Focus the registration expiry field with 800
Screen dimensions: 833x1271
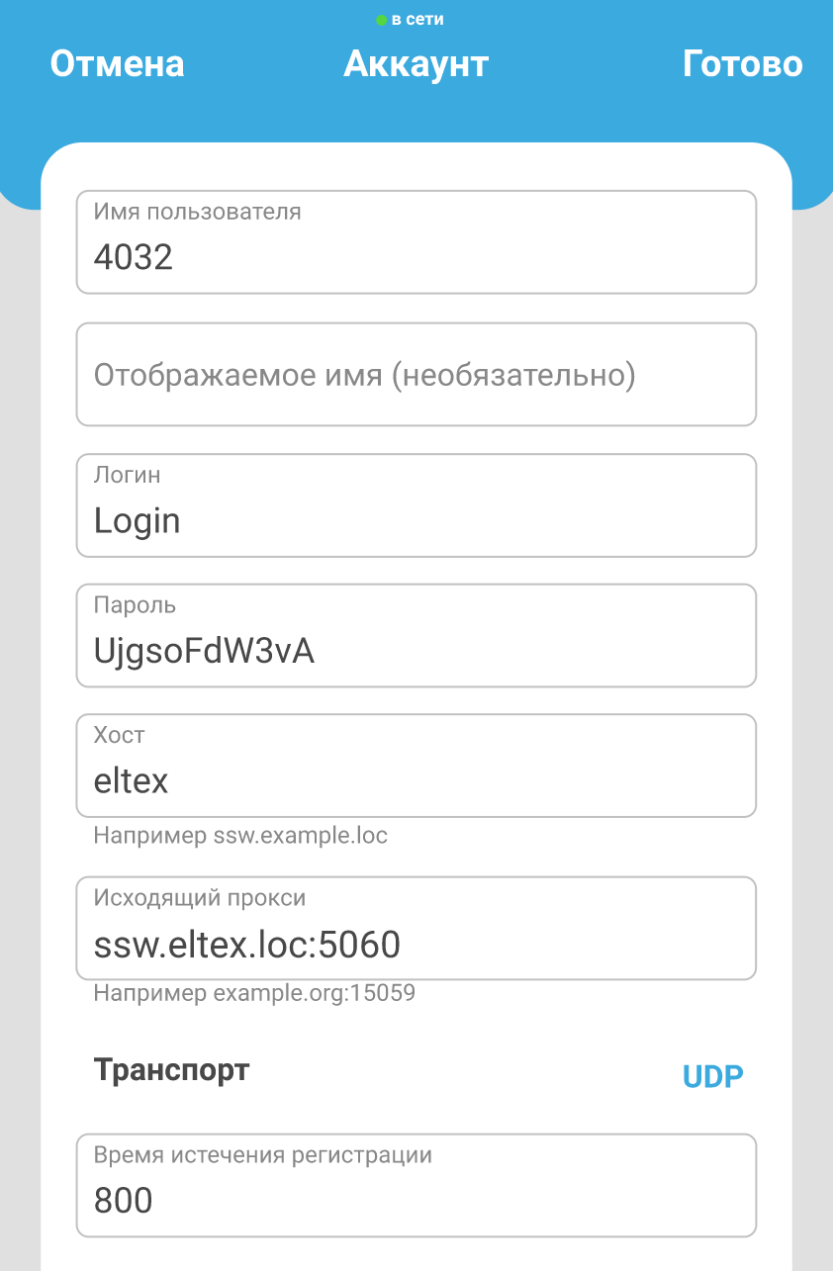[x=416, y=1201]
